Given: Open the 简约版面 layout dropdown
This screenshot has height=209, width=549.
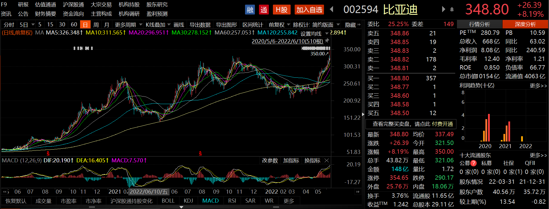Looking at the screenshot, I should (326, 25).
